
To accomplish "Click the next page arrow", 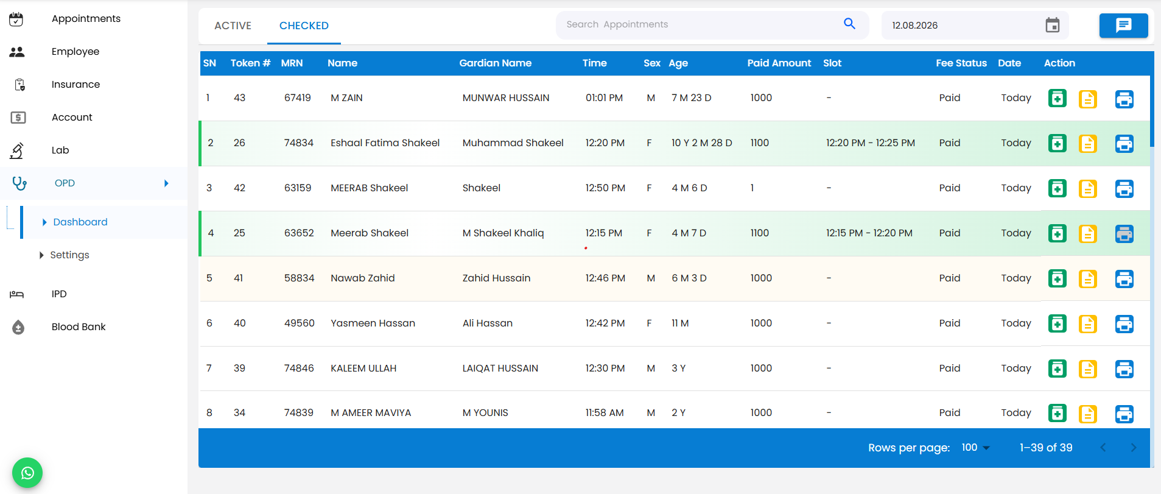I will (x=1134, y=448).
